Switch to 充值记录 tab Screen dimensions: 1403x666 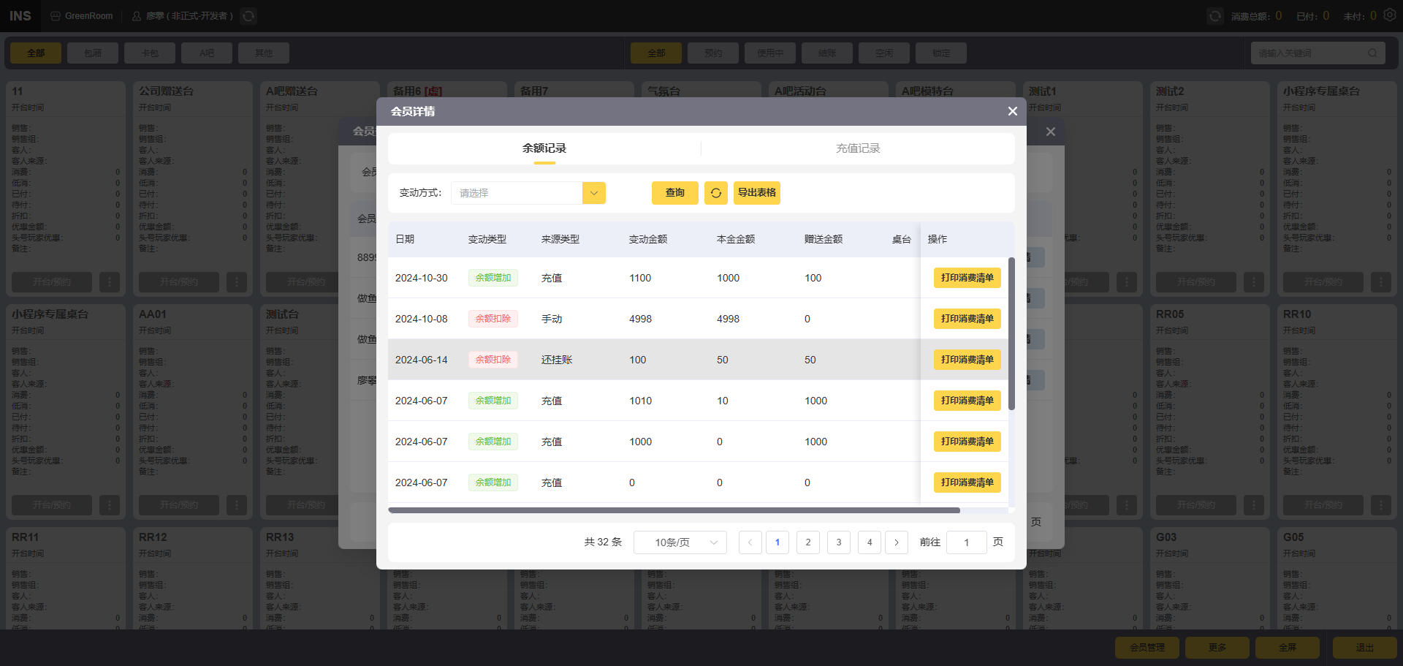point(858,148)
